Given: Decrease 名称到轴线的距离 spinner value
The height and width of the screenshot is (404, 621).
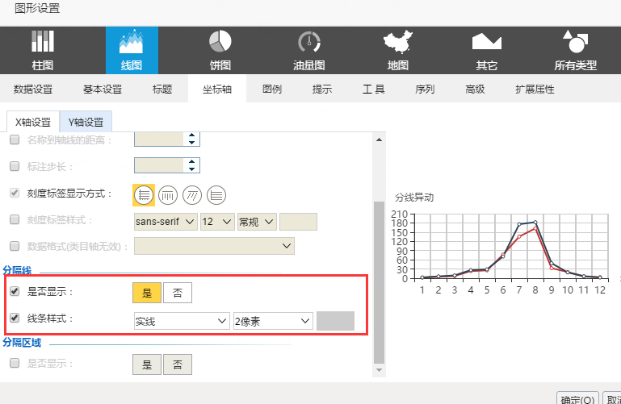Looking at the screenshot, I should pyautogui.click(x=191, y=142).
